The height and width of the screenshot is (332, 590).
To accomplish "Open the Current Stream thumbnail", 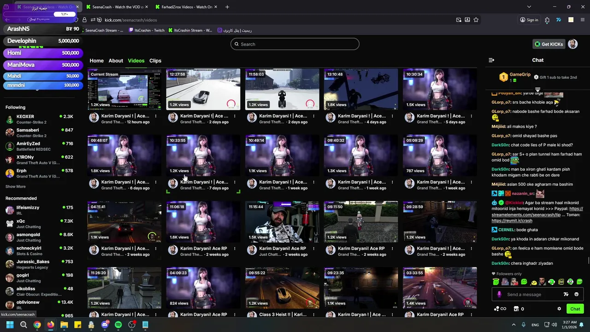I will tap(124, 89).
